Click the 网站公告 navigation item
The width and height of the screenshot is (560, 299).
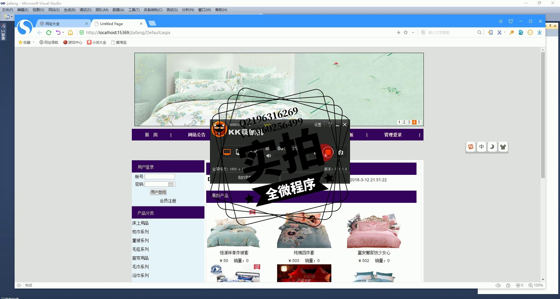(197, 135)
